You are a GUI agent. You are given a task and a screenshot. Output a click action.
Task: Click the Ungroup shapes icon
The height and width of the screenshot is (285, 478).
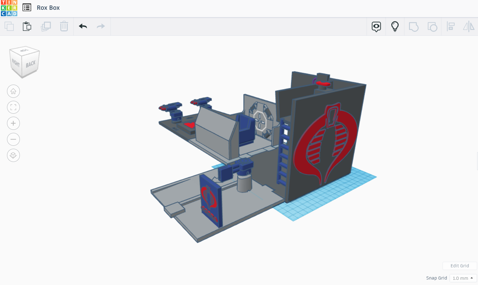(x=432, y=27)
